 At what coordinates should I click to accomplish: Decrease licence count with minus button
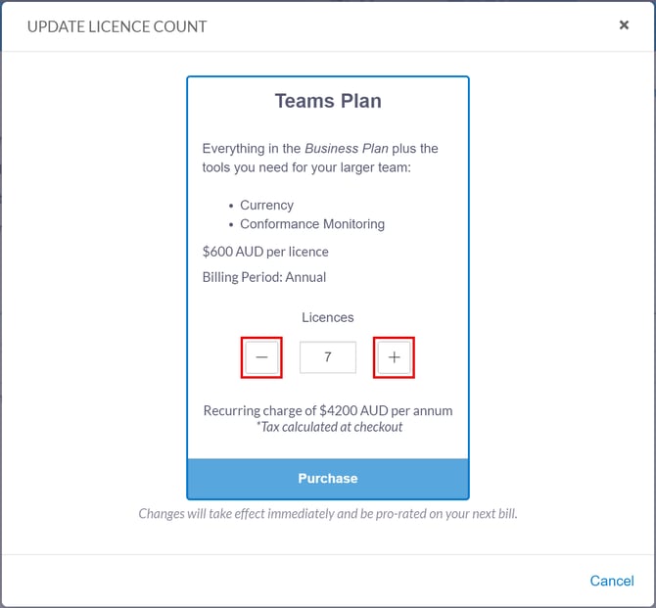click(261, 357)
